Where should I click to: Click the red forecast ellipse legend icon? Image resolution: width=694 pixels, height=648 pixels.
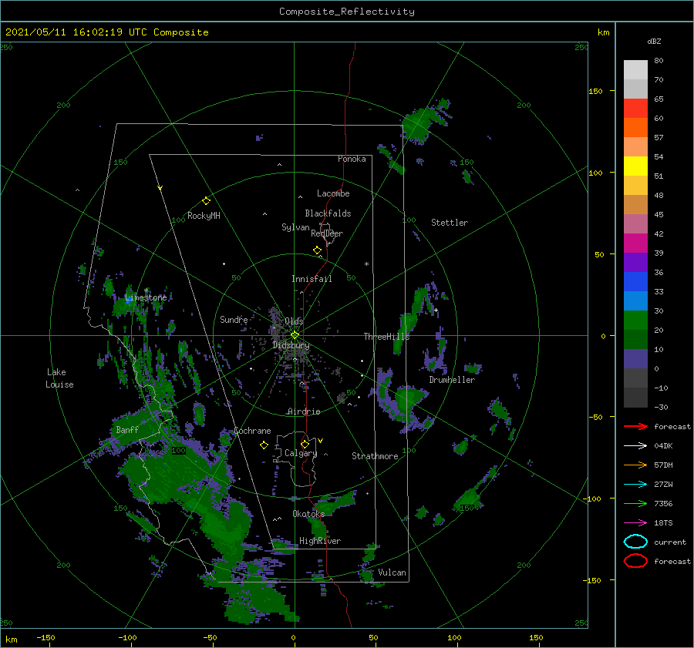tap(635, 561)
